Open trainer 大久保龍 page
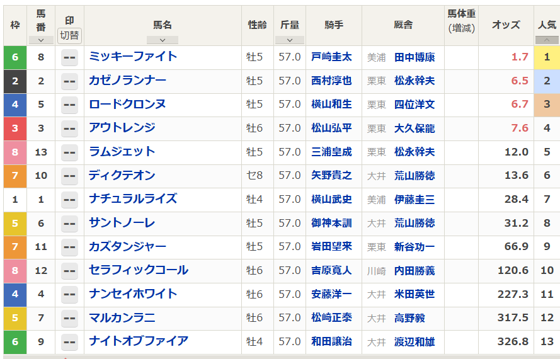Screen dimensions: 560x359 coord(414,128)
